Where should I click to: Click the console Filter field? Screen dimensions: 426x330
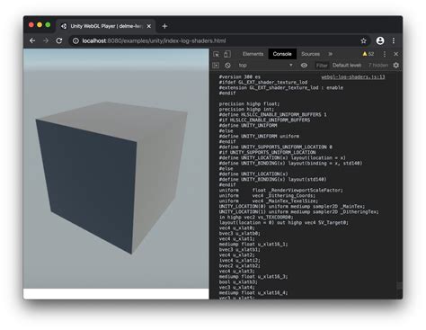[322, 66]
